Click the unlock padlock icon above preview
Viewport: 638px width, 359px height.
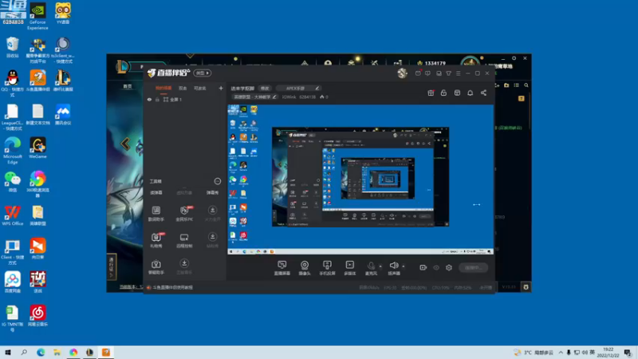pos(443,93)
